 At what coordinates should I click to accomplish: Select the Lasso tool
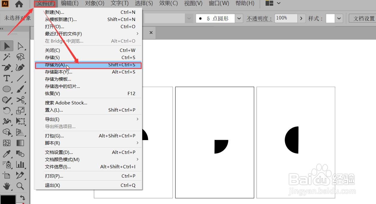tap(20, 57)
